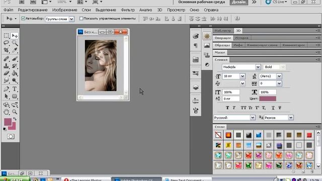Open the font size dropdown
This screenshot has width=322, height=181.
243,76
